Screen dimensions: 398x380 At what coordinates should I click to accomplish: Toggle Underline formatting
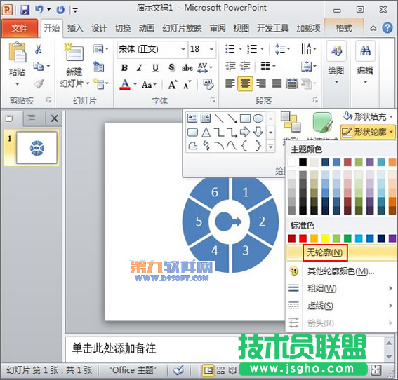[155, 68]
